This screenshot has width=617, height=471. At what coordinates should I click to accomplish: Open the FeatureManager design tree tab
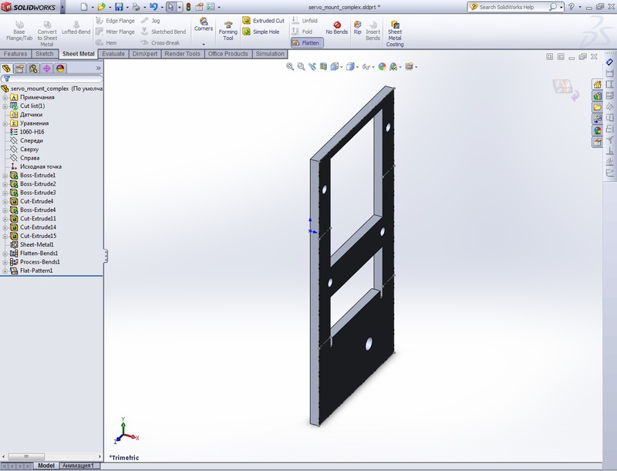[6, 69]
